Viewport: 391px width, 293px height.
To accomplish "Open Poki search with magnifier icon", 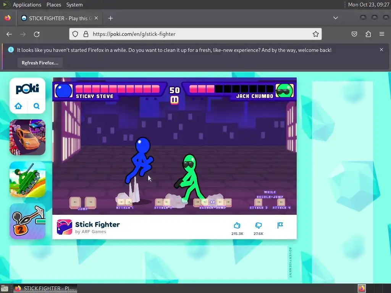I will (36, 106).
